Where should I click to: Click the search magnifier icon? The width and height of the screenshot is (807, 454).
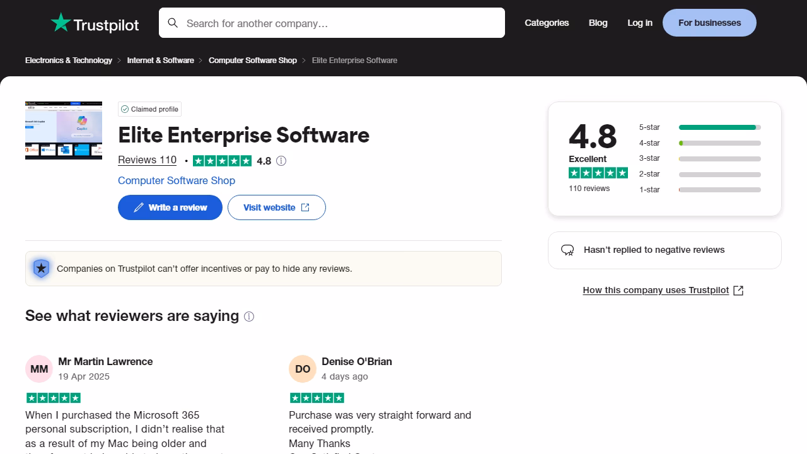(173, 23)
